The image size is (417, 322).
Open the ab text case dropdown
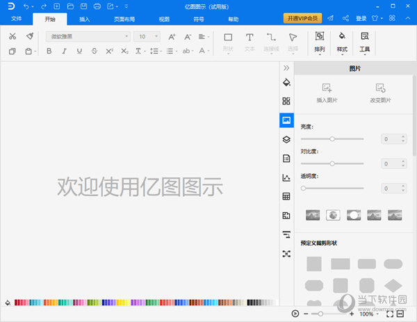(188, 51)
